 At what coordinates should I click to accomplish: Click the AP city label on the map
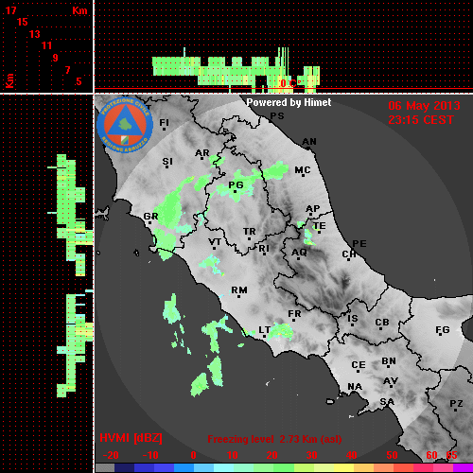[313, 208]
